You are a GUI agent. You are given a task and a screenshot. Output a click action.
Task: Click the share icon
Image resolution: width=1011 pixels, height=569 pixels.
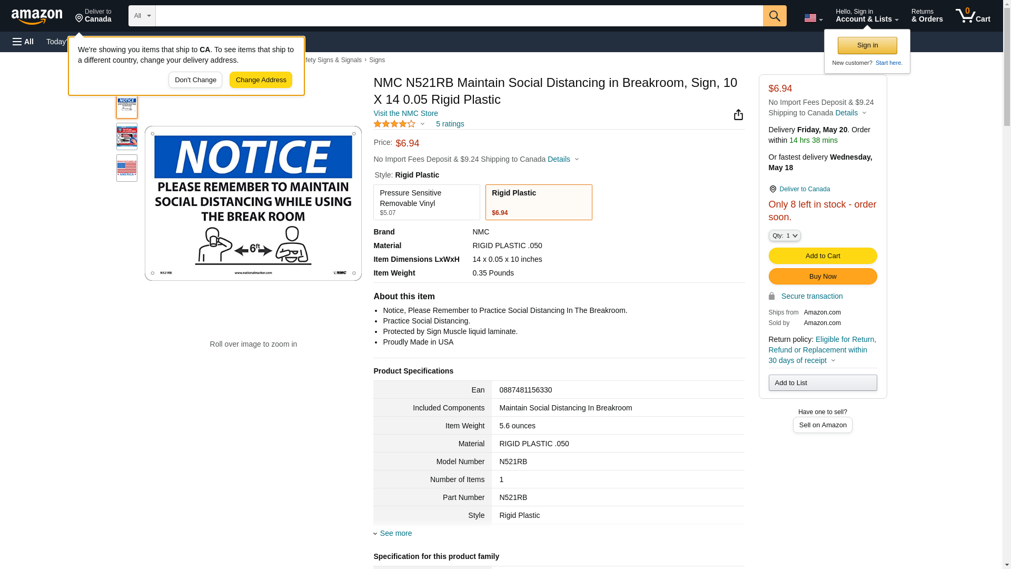[738, 115]
